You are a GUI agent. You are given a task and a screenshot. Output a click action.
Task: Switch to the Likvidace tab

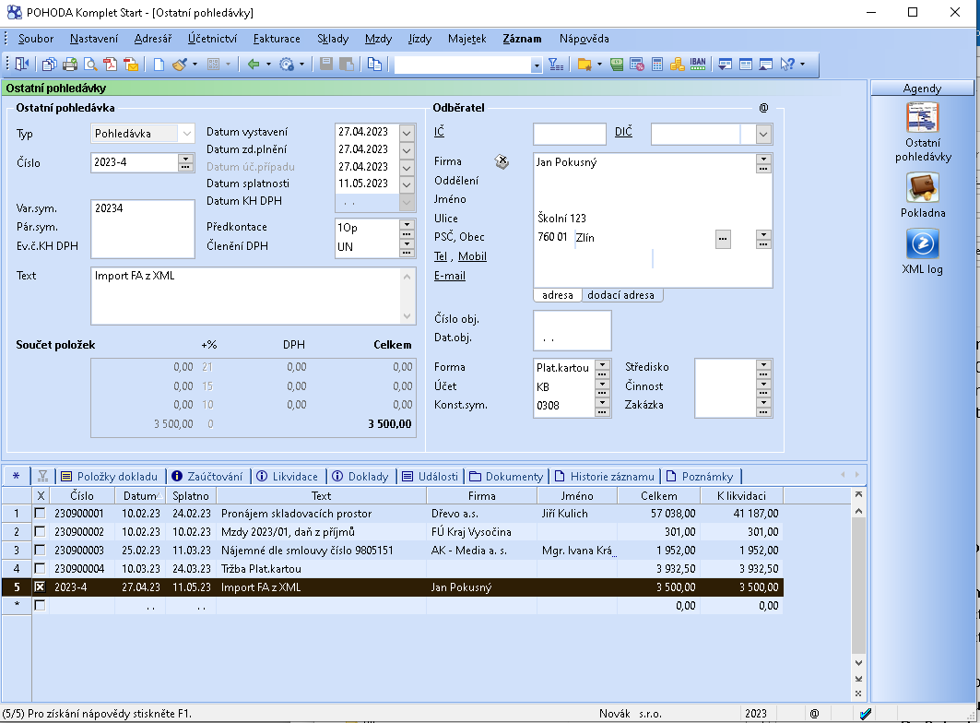click(x=289, y=477)
